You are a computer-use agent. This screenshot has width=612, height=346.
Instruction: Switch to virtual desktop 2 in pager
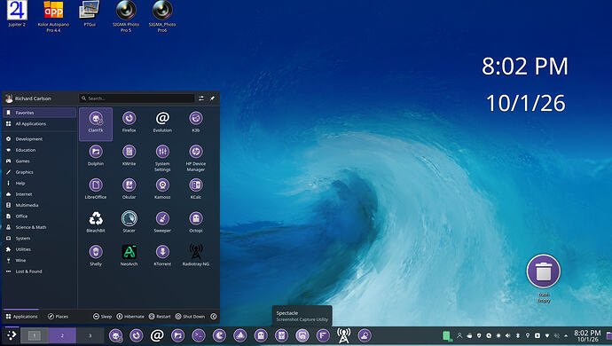click(62, 335)
